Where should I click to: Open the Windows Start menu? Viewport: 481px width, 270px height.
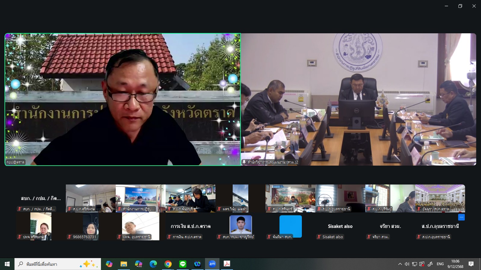coord(7,264)
